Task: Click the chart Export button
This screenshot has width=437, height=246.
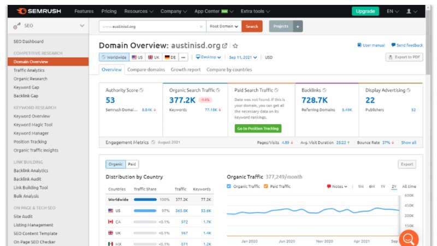Action: [x=407, y=164]
